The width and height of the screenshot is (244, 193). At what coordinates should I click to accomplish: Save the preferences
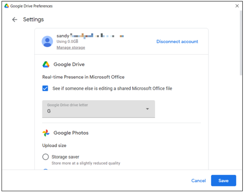(224, 181)
